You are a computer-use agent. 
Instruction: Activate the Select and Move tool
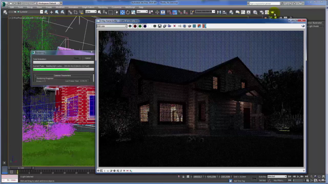tap(122, 12)
